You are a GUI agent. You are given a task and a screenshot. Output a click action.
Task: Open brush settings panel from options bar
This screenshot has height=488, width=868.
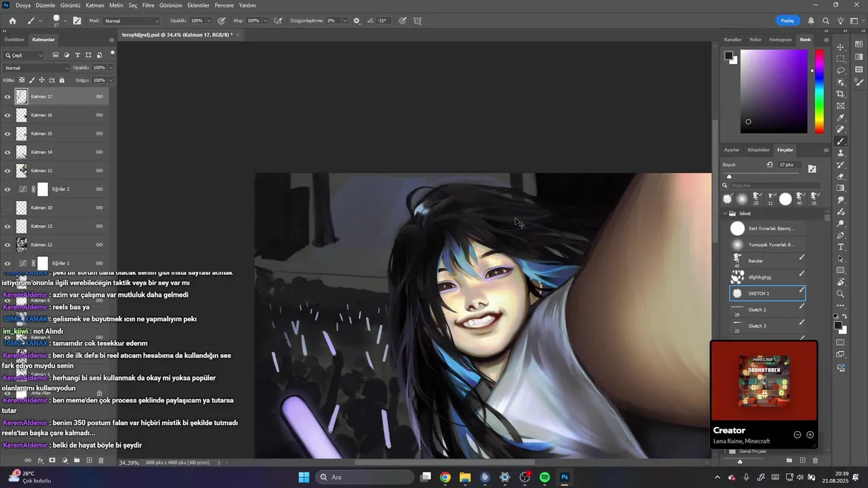pyautogui.click(x=77, y=21)
